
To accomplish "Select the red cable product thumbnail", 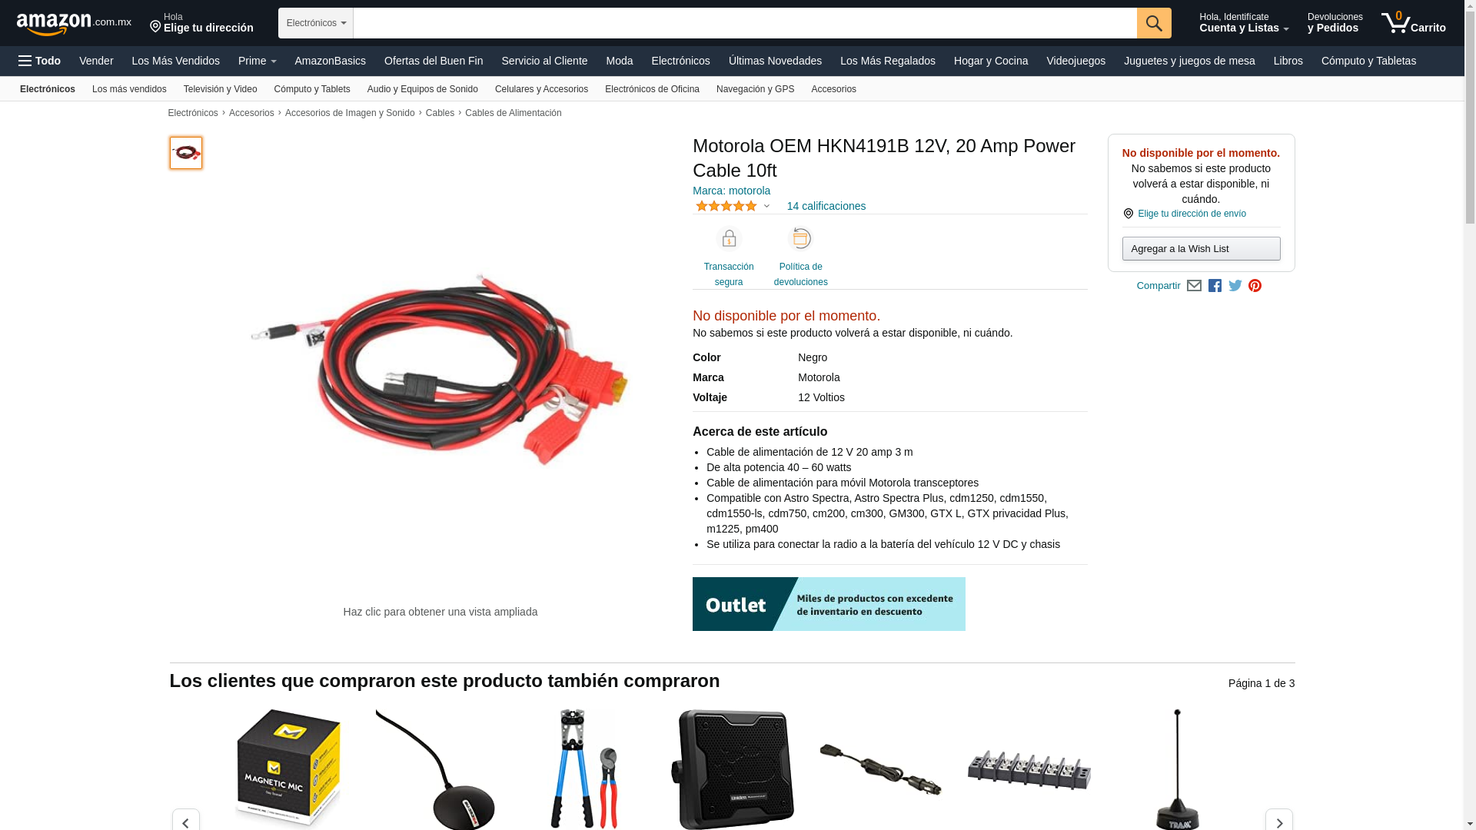I will pos(186,153).
